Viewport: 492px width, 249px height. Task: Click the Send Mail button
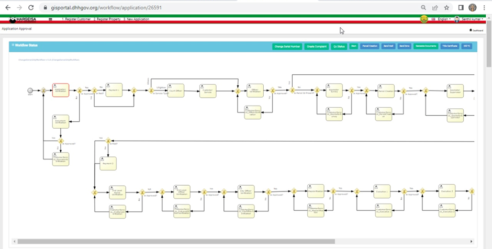[x=388, y=46]
